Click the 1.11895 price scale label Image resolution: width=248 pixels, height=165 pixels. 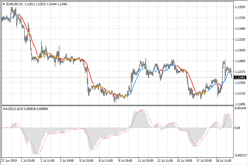[240, 104]
